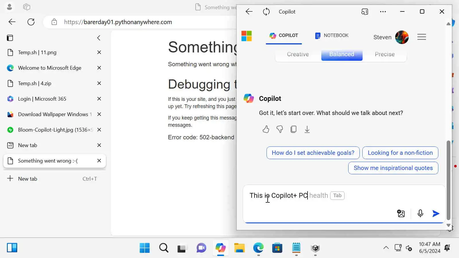Like the Copilot response
The height and width of the screenshot is (258, 459).
point(266,129)
